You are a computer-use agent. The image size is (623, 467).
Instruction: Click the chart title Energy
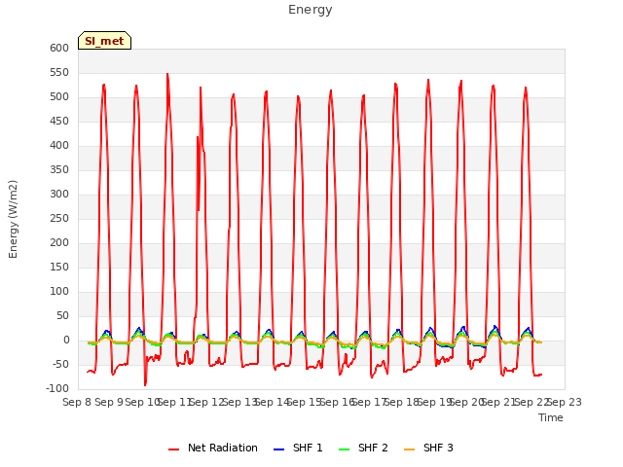(x=311, y=10)
